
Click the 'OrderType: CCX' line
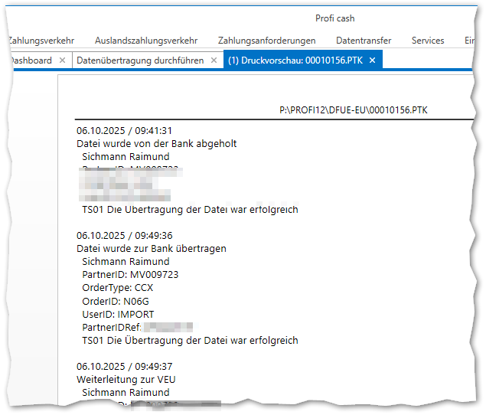pos(117,288)
